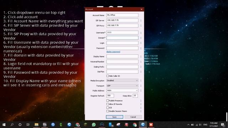Open help mark beside Password field
Screen dimensions: 228x128
pos(141,48)
